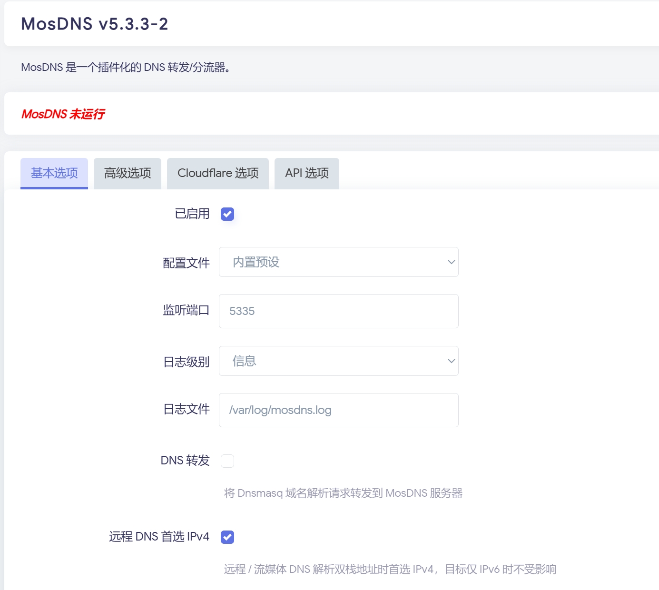The image size is (659, 590).
Task: Click the MosDNS 是一个插件化的 description text
Action: [x=126, y=68]
